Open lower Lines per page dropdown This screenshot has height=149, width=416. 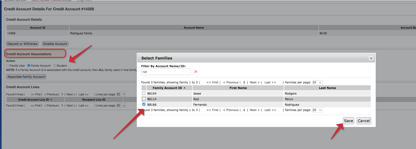point(121,105)
